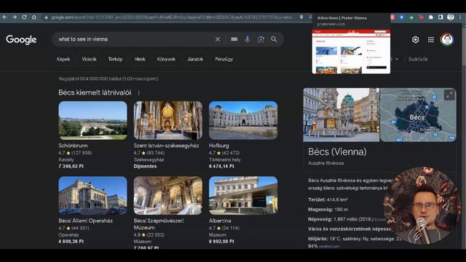Open the Bécs map in knowledge panel
Image resolution: width=466 pixels, height=262 pixels.
tap(418, 115)
